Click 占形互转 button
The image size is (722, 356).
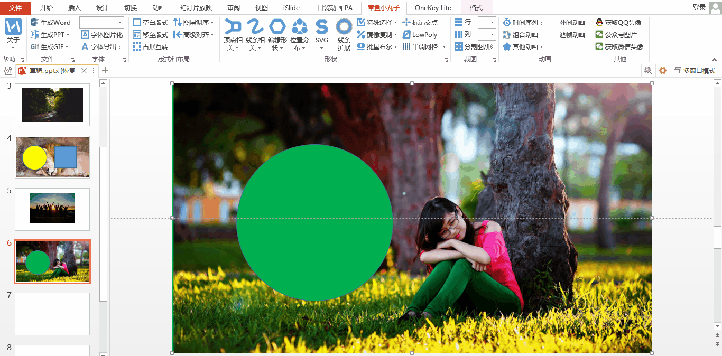(151, 46)
